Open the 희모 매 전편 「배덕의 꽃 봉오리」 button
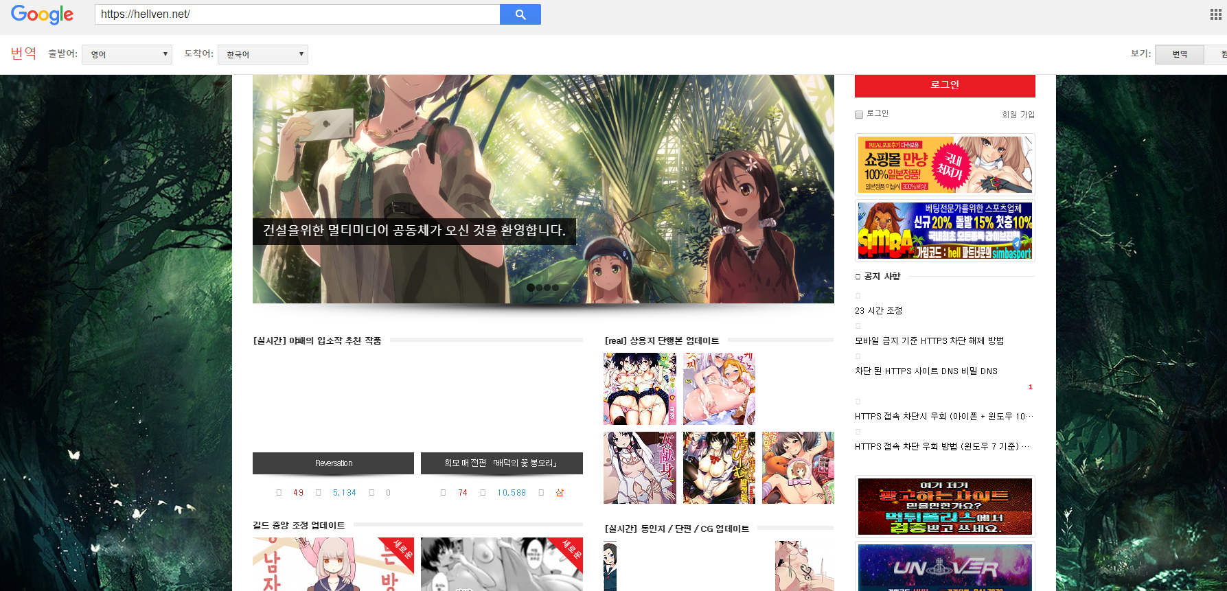Image resolution: width=1227 pixels, height=591 pixels. coord(501,463)
